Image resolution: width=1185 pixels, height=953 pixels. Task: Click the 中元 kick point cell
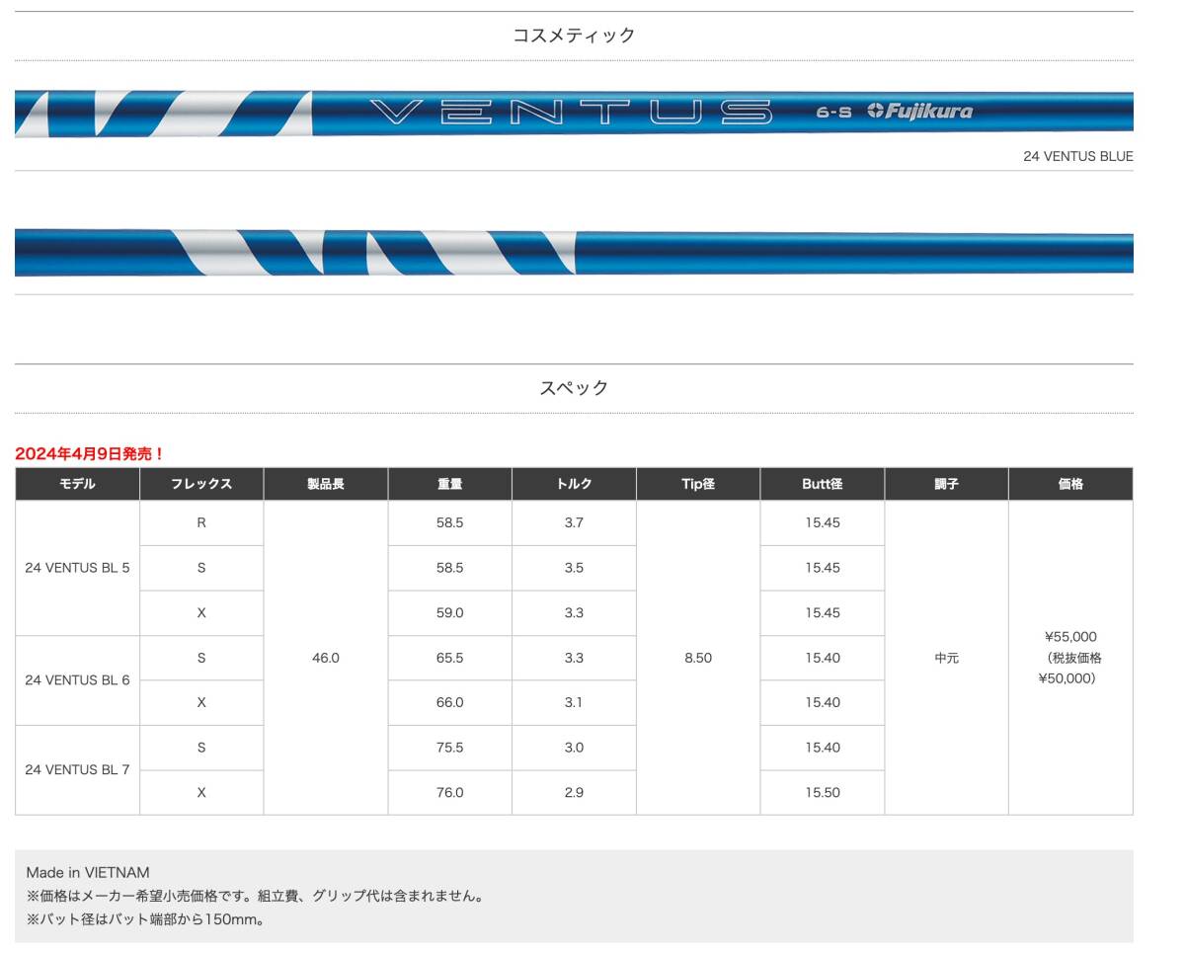946,658
